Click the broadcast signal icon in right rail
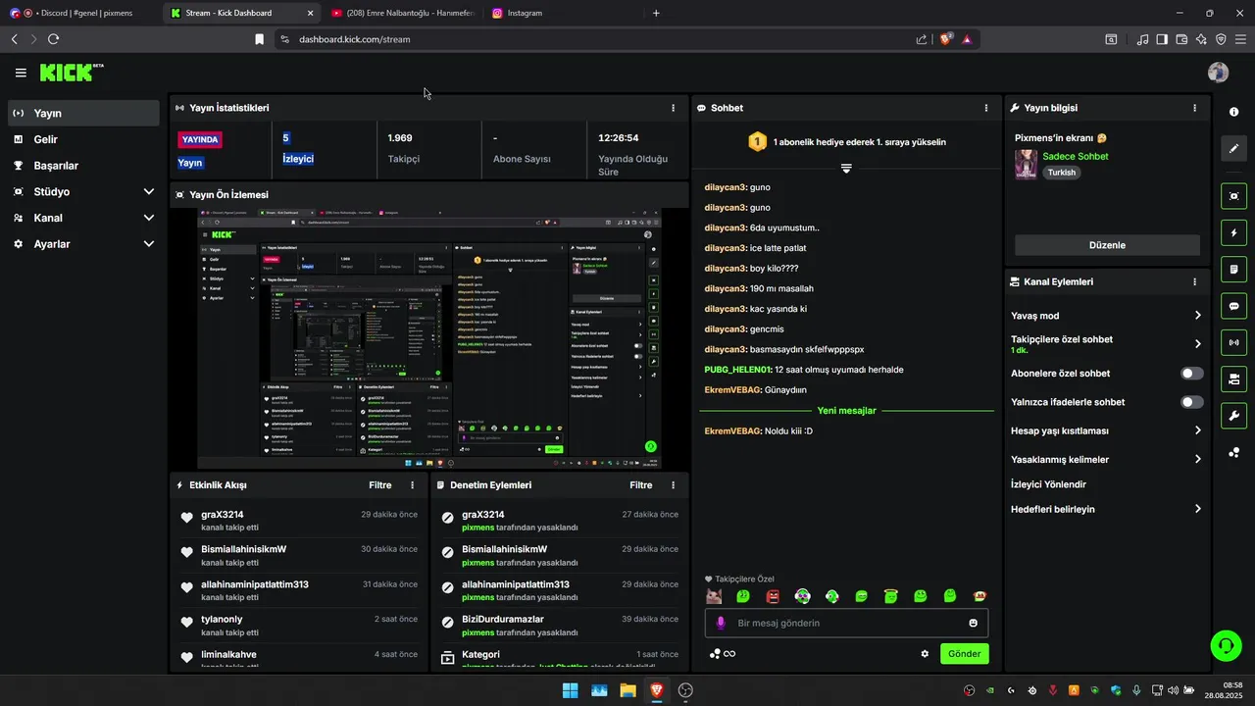The height and width of the screenshot is (706, 1255). coord(1233,342)
